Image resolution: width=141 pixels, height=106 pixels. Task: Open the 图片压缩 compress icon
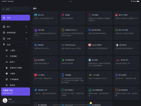point(36,30)
